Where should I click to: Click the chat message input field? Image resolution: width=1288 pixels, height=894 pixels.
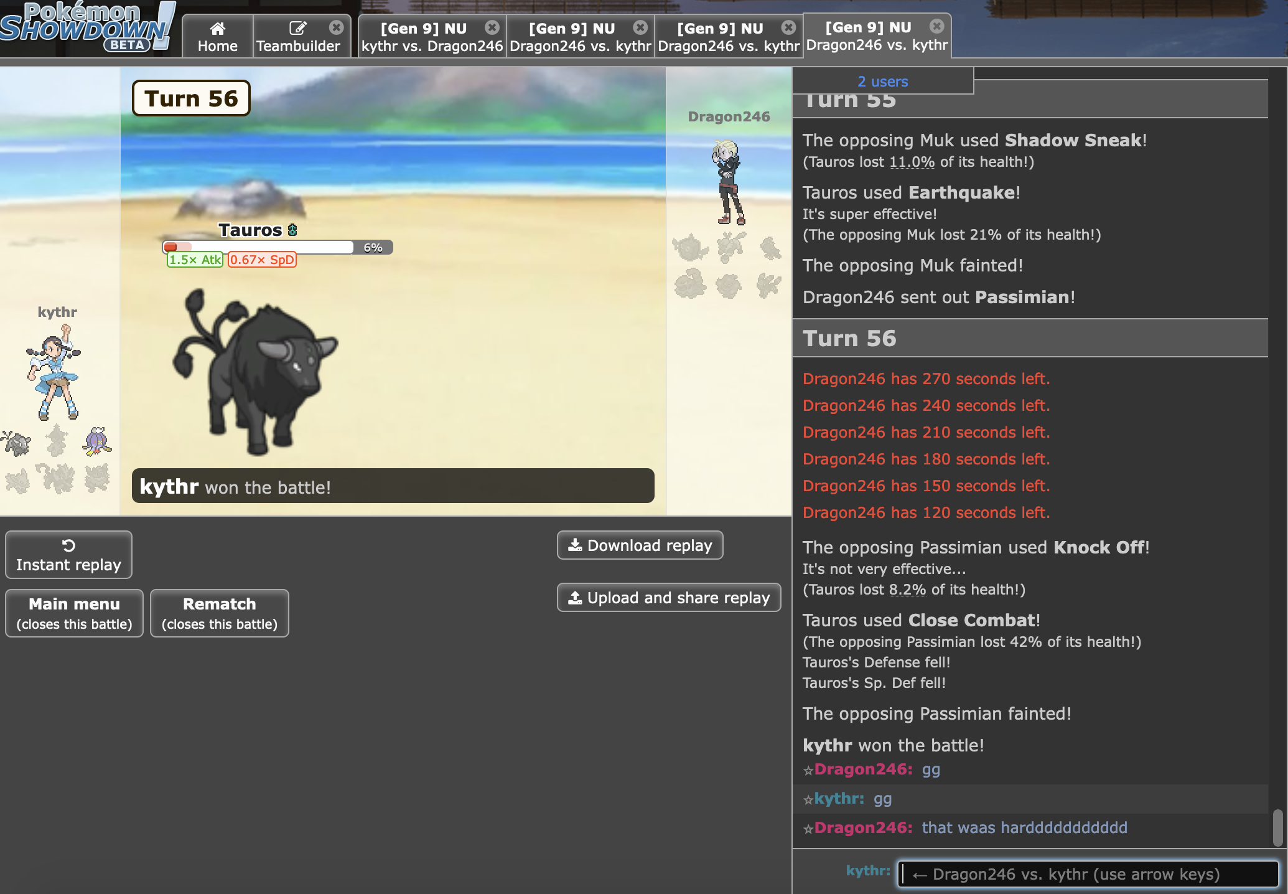[1088, 874]
